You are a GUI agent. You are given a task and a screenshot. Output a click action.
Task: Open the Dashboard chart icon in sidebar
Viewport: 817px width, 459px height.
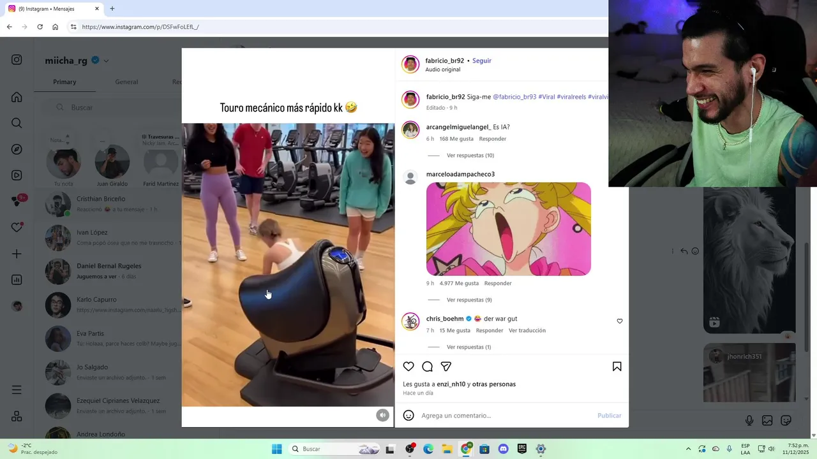(17, 280)
